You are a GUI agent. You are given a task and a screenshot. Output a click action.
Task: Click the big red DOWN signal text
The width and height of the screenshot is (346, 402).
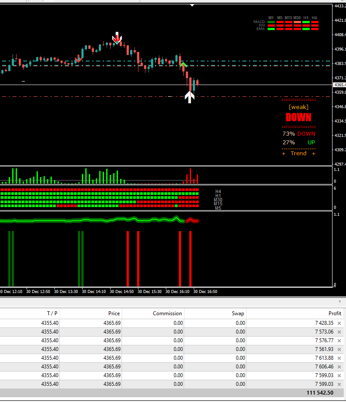299,117
